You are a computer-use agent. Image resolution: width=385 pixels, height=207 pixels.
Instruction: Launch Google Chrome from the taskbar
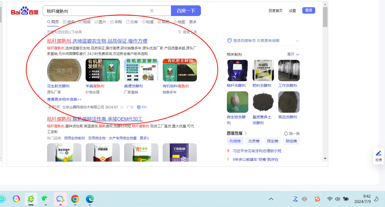point(75,199)
